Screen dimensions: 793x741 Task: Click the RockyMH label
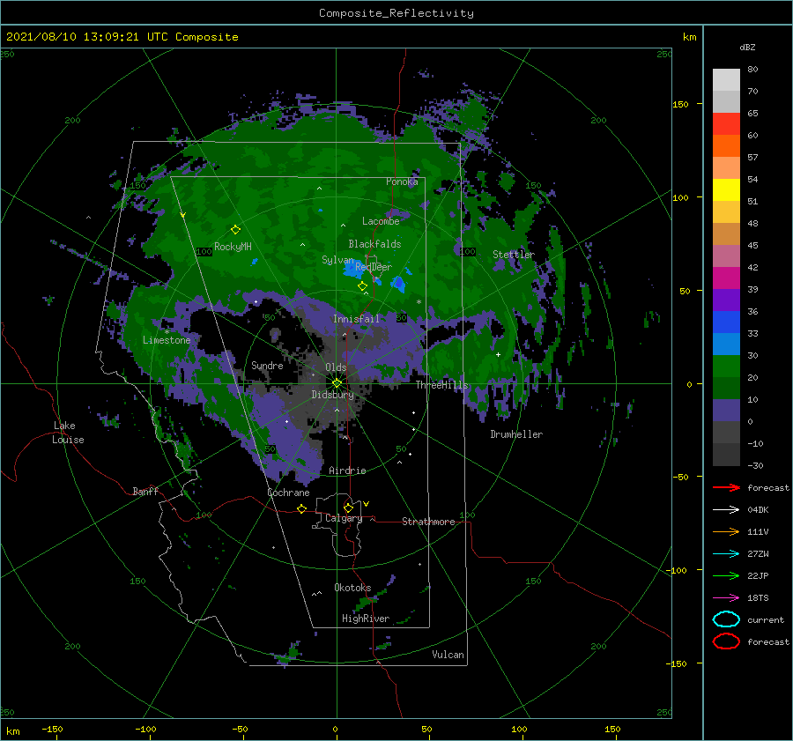(233, 247)
